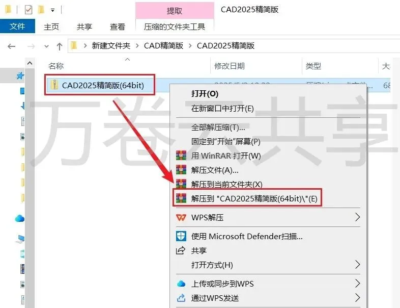Screen dimensions: 400x308
Task: Go up one folder level
Action: coord(60,46)
